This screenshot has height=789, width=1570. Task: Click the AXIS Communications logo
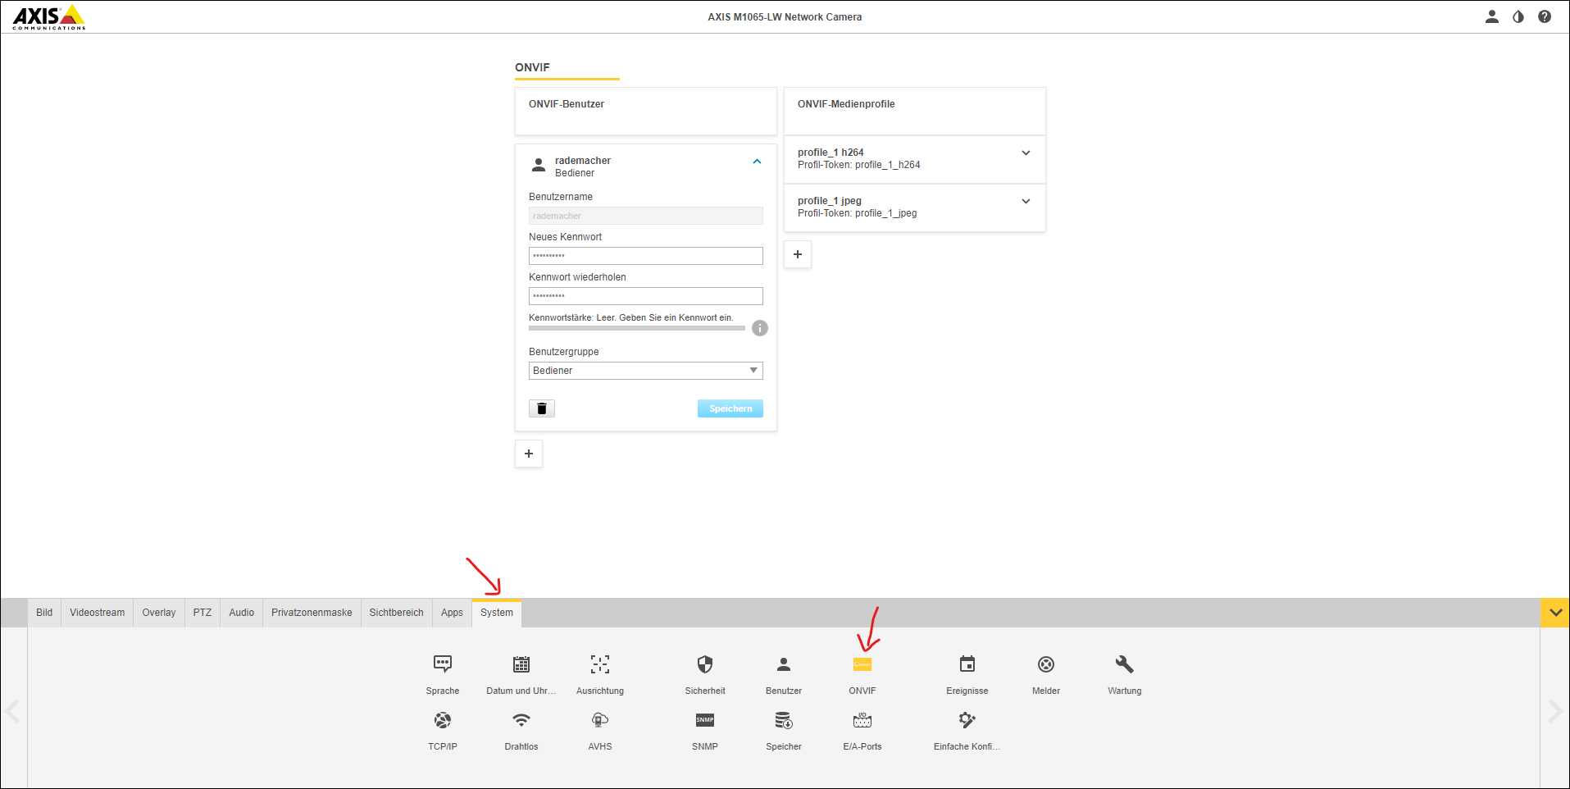(49, 17)
